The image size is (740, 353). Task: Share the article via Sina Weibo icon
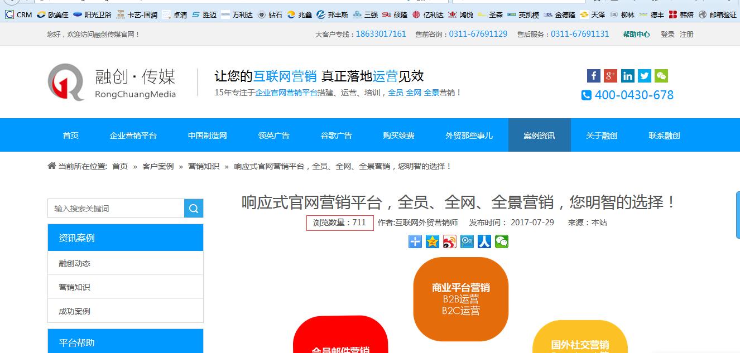pyautogui.click(x=450, y=241)
